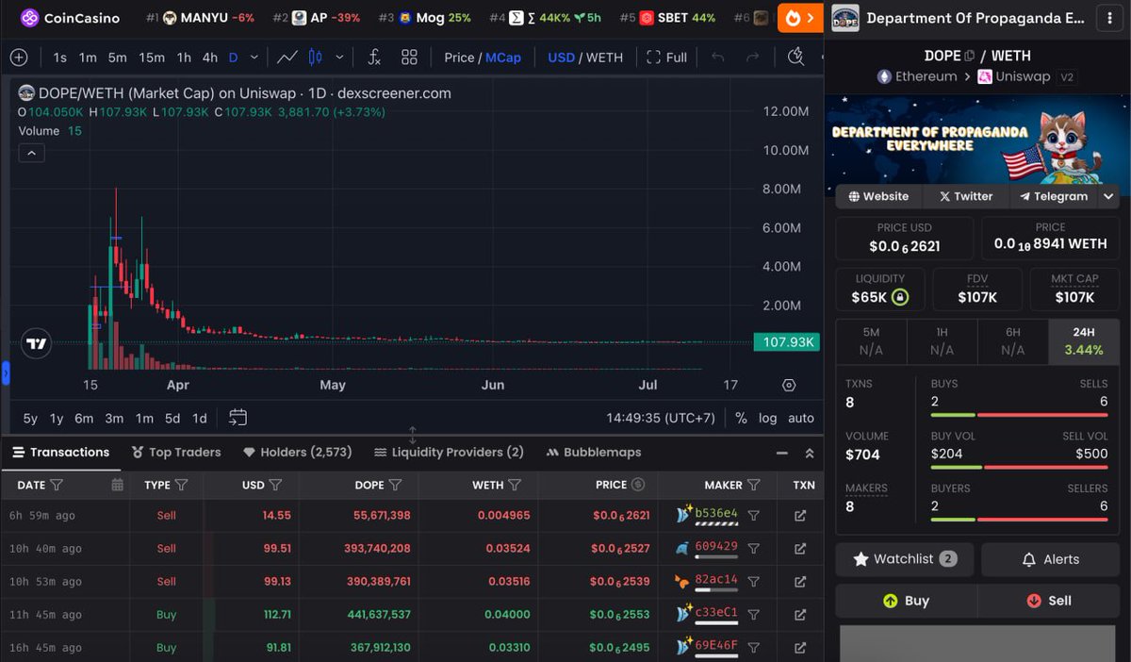Open the Transactions tab
Screen dimensions: 1131x662
point(60,453)
